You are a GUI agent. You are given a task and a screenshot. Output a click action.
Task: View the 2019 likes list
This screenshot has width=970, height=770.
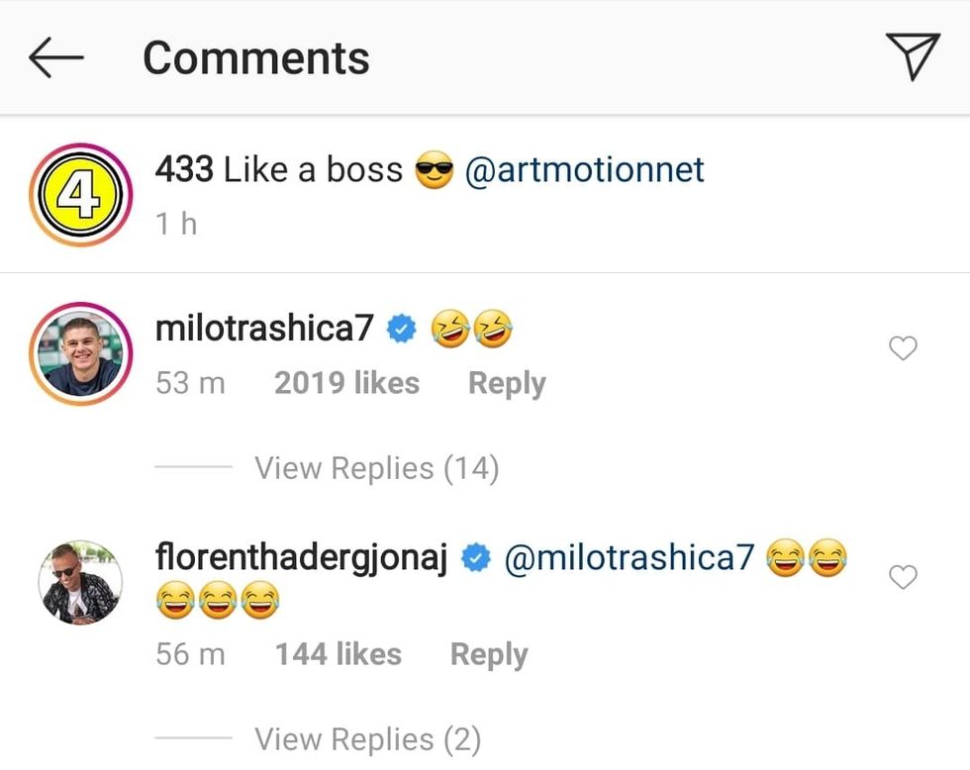pyautogui.click(x=346, y=384)
